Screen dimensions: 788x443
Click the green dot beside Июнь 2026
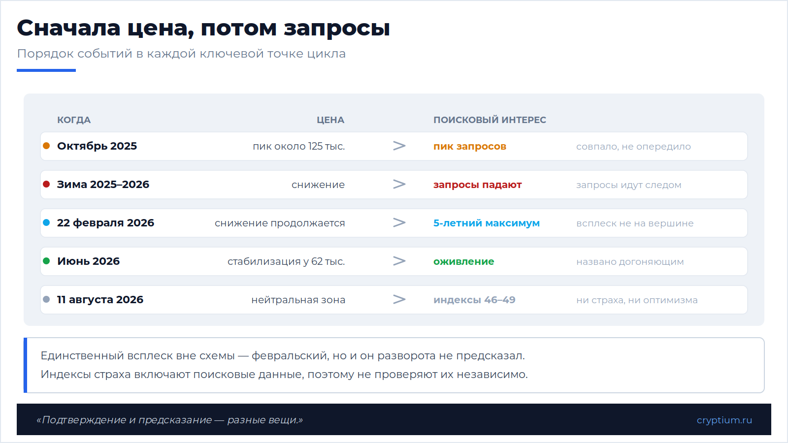pyautogui.click(x=46, y=261)
